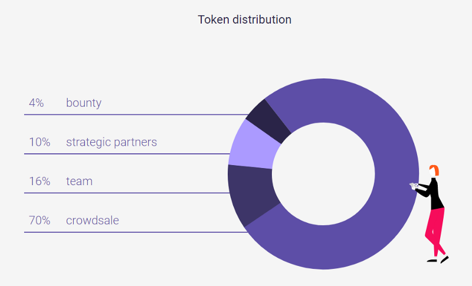Click the person's pink trousers
The width and height of the screenshot is (472, 286).
tap(435, 227)
